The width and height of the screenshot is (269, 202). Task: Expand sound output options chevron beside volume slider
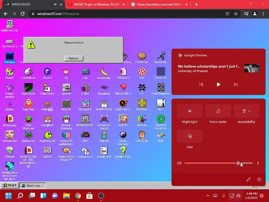[x=258, y=163]
